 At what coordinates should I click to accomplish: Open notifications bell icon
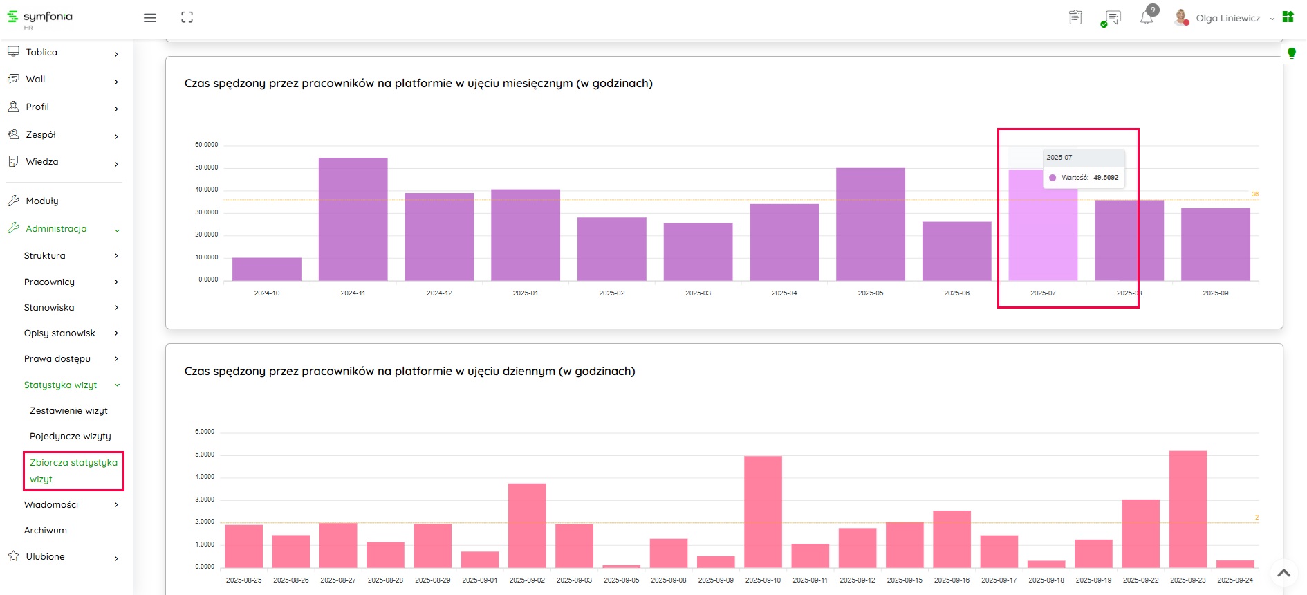1147,17
